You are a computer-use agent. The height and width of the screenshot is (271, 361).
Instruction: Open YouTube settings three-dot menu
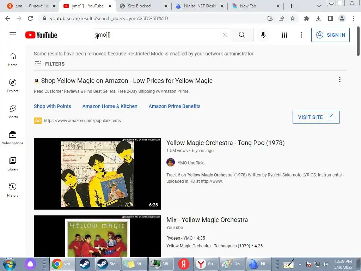coord(301,35)
